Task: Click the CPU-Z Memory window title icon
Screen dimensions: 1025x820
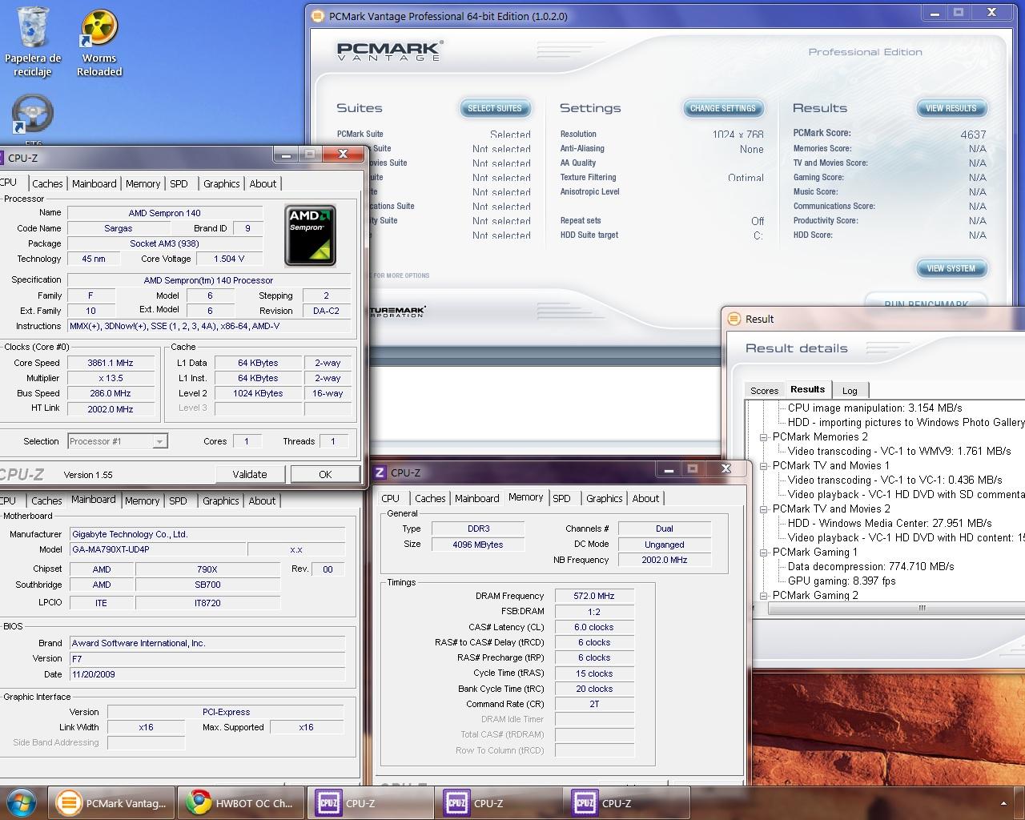Action: [x=380, y=472]
